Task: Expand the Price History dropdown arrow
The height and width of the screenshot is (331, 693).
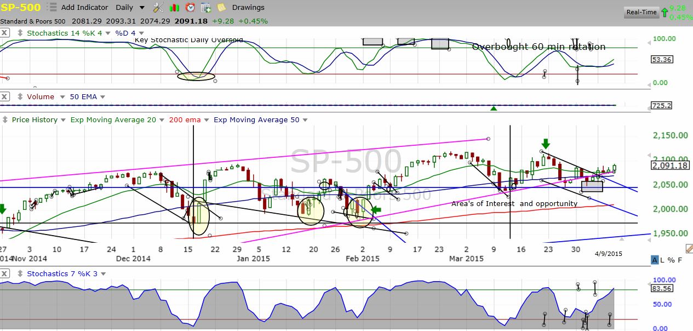Action: (63, 120)
